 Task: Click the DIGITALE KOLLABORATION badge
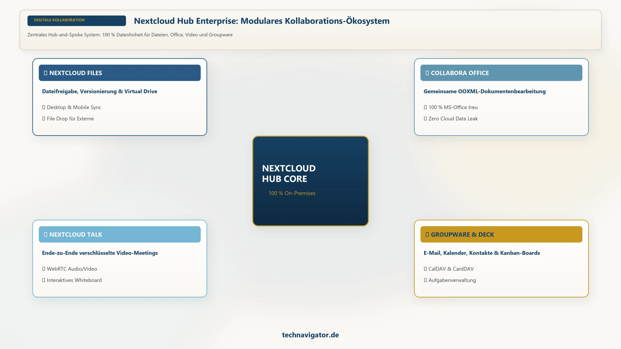tap(77, 20)
